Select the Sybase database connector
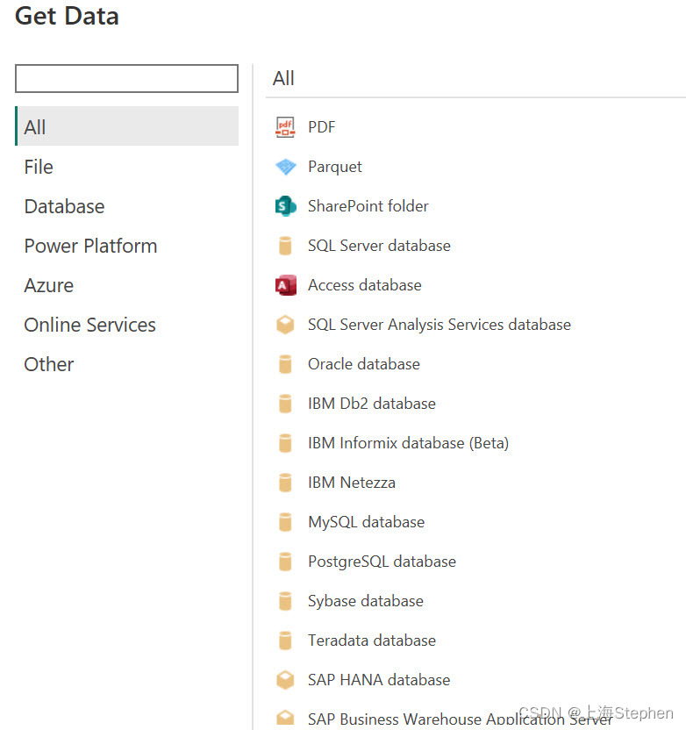Image resolution: width=686 pixels, height=730 pixels. click(x=365, y=601)
